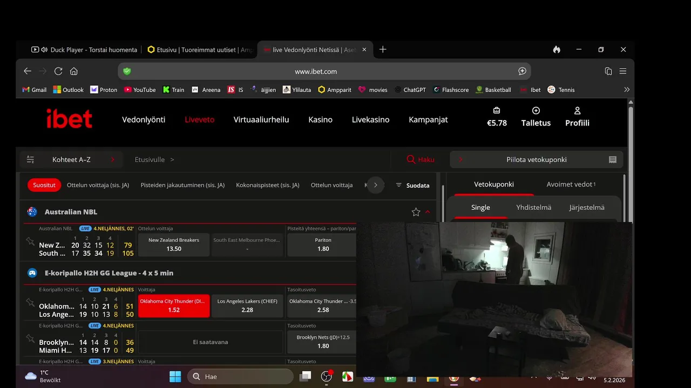Open the Kampanjat menu
Screen dimensions: 691x388
(428, 120)
